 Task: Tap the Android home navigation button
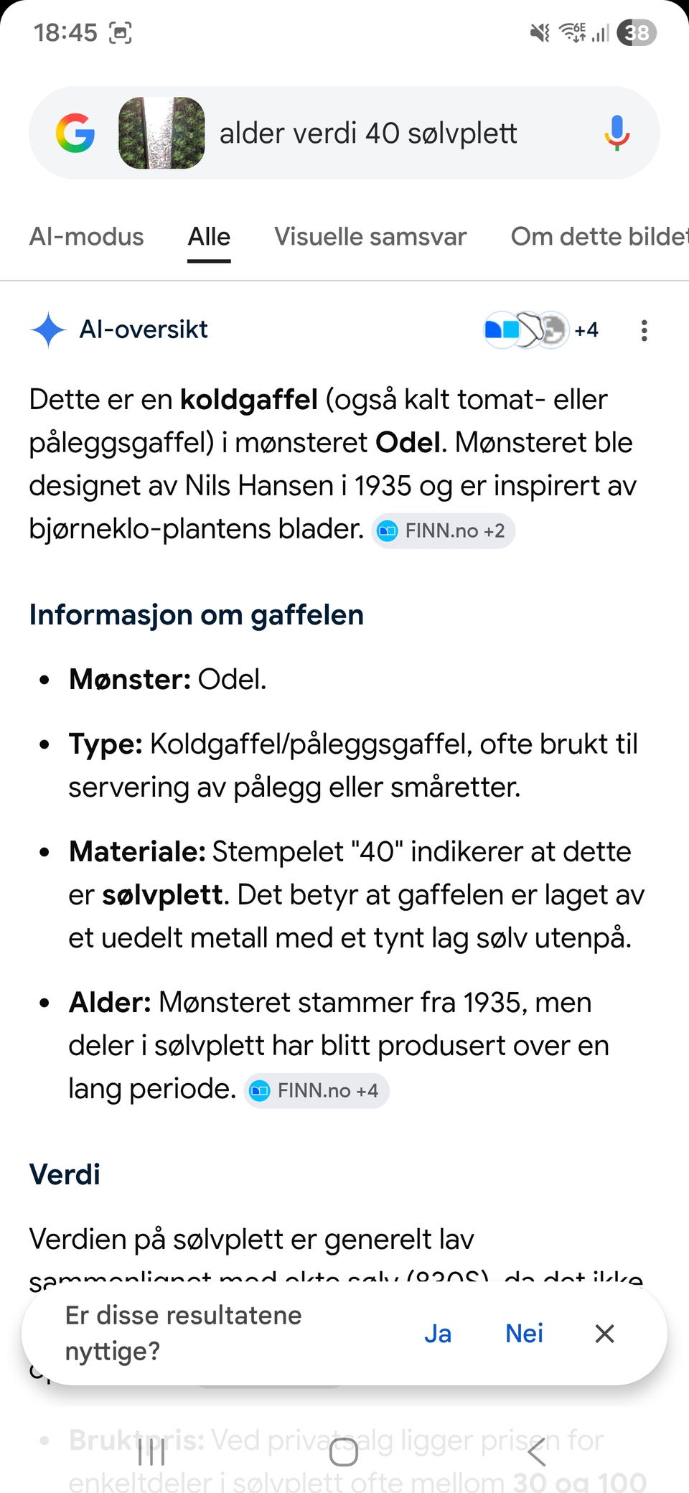click(x=344, y=1452)
